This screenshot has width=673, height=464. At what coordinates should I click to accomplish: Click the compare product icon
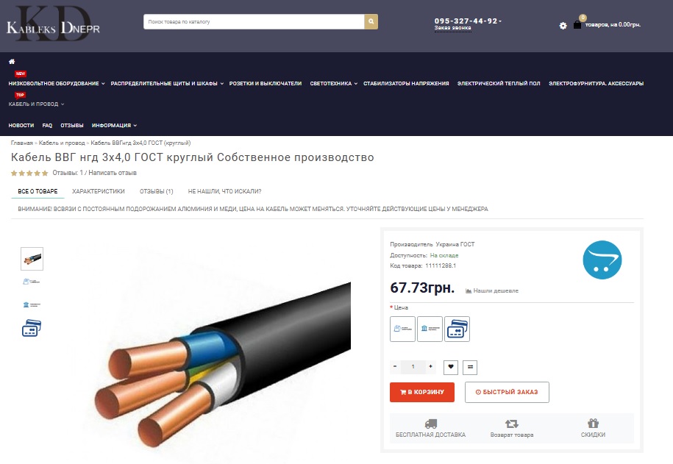pyautogui.click(x=470, y=367)
